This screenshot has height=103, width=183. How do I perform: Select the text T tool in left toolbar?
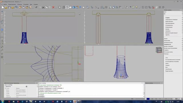[2, 54]
